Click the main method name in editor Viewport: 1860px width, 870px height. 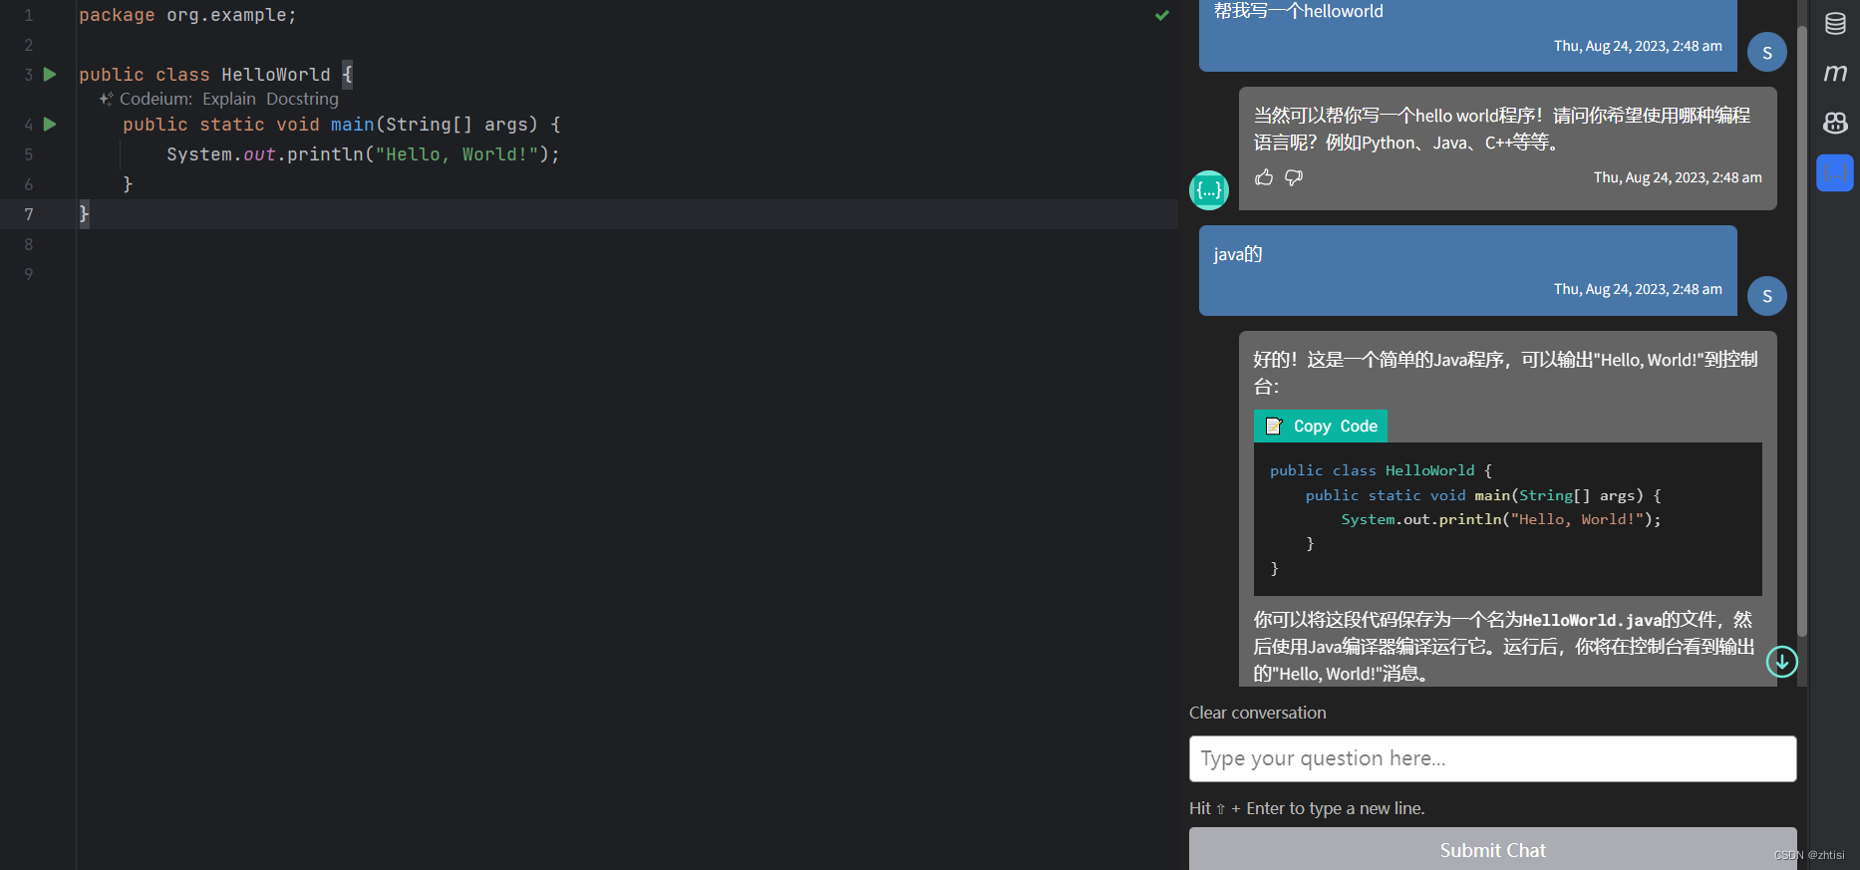click(x=352, y=125)
